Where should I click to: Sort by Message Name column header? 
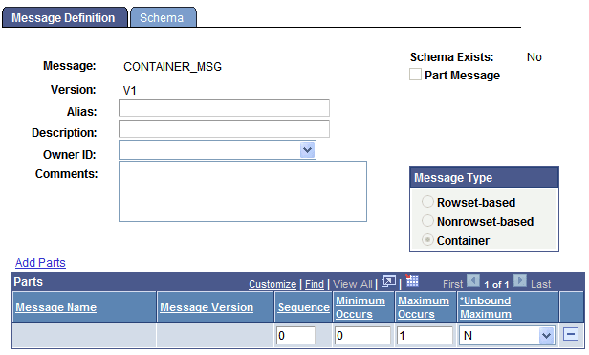[56, 307]
